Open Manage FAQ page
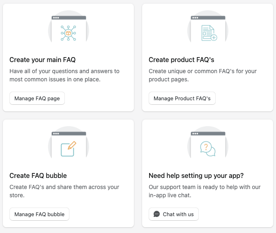Viewport: 276px width, 233px height. (37, 98)
